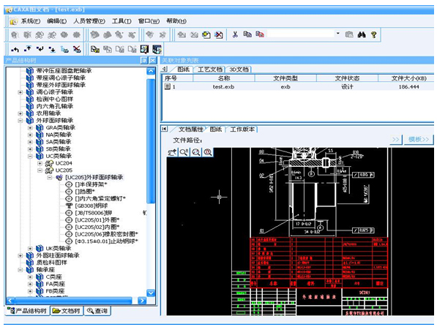Click the red zoom-all magnifier in the preview
Viewport: 437px width, 327px height.
point(208,152)
